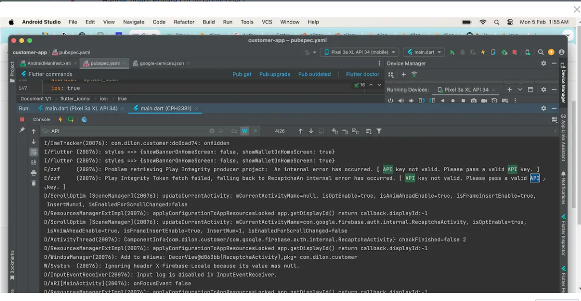The image size is (581, 301).
Task: Toggle pin tab in Run panel
Action: (x=22, y=130)
